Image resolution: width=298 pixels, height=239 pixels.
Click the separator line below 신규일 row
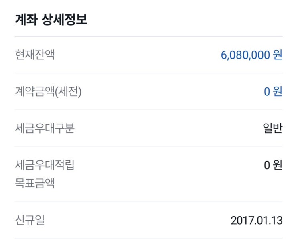tap(148, 238)
